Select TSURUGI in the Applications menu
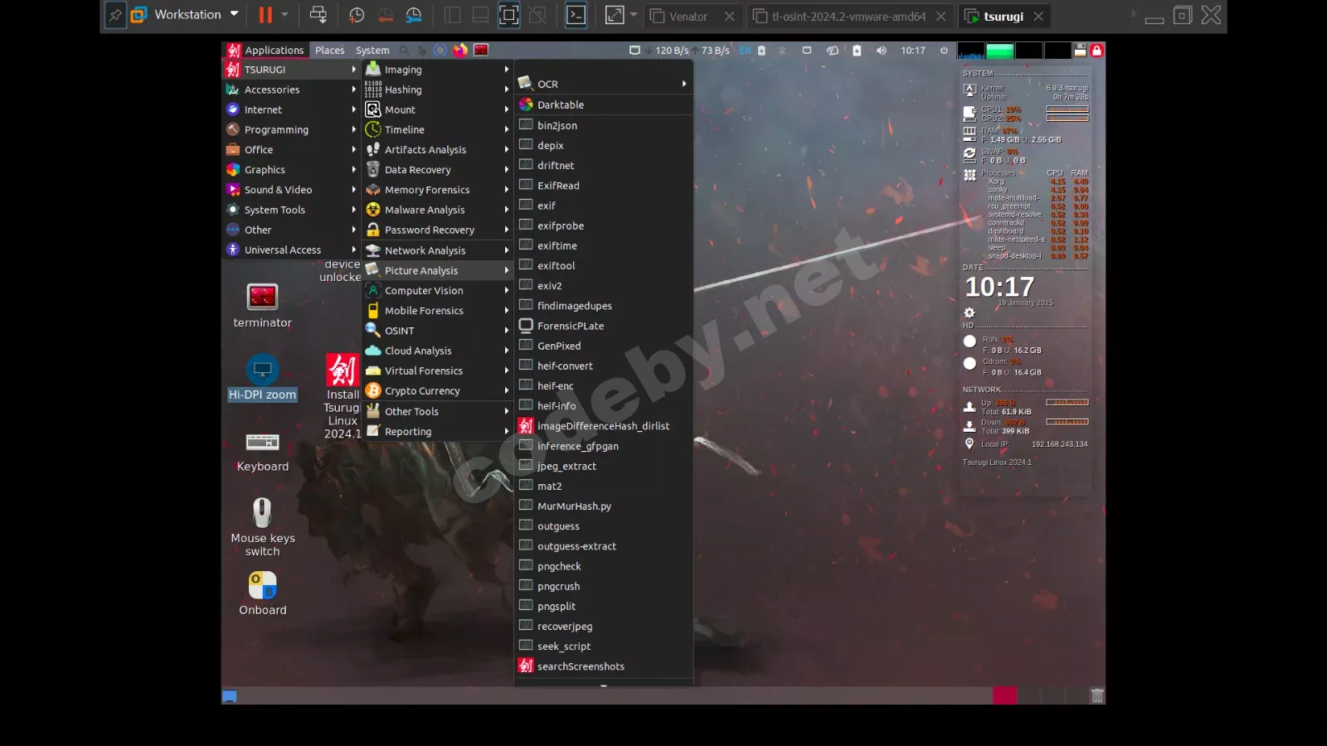 (x=291, y=70)
